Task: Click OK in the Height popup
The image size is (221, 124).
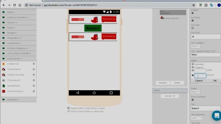Action: [215, 81]
